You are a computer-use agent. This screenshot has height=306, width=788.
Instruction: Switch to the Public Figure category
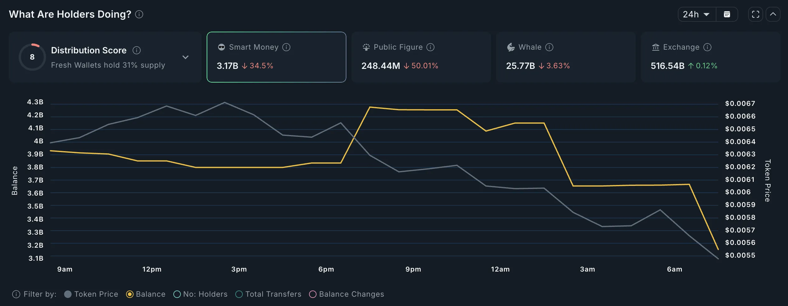pos(421,57)
